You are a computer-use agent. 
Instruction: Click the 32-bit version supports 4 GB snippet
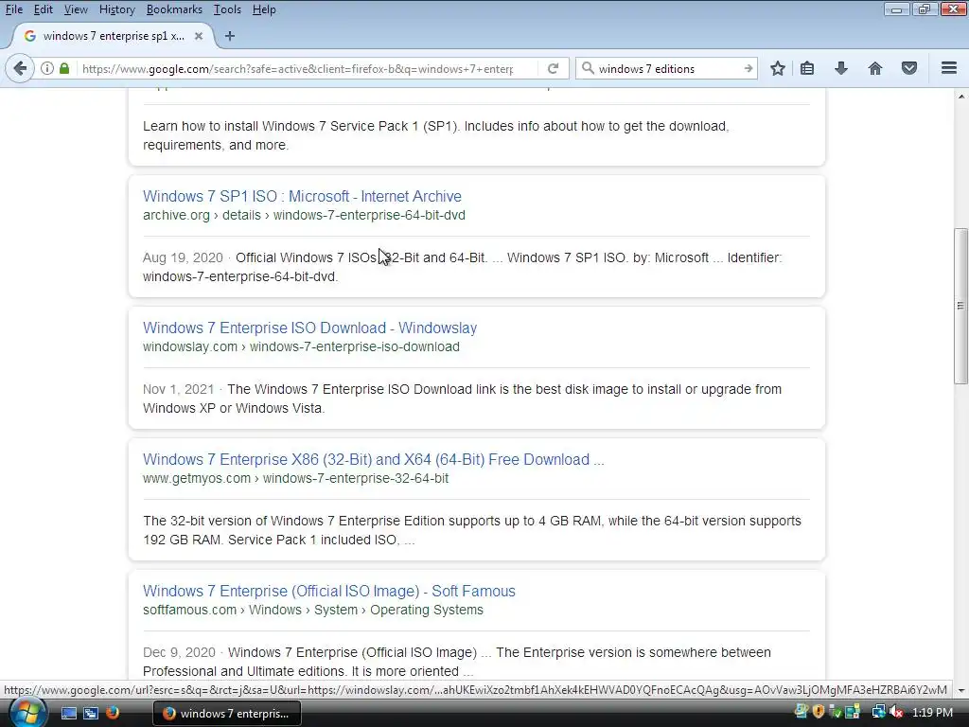472,530
